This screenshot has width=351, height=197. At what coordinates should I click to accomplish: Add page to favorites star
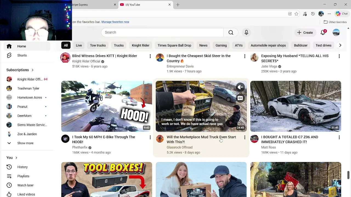[296, 14]
